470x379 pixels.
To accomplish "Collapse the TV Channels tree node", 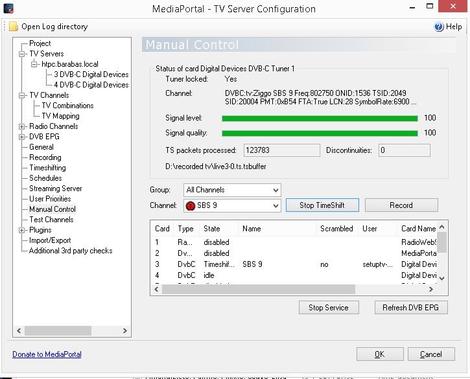I will 21,95.
